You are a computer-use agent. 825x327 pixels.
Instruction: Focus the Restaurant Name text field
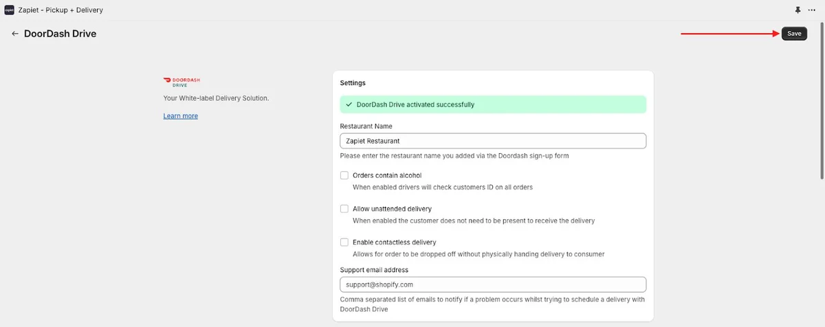coord(493,141)
